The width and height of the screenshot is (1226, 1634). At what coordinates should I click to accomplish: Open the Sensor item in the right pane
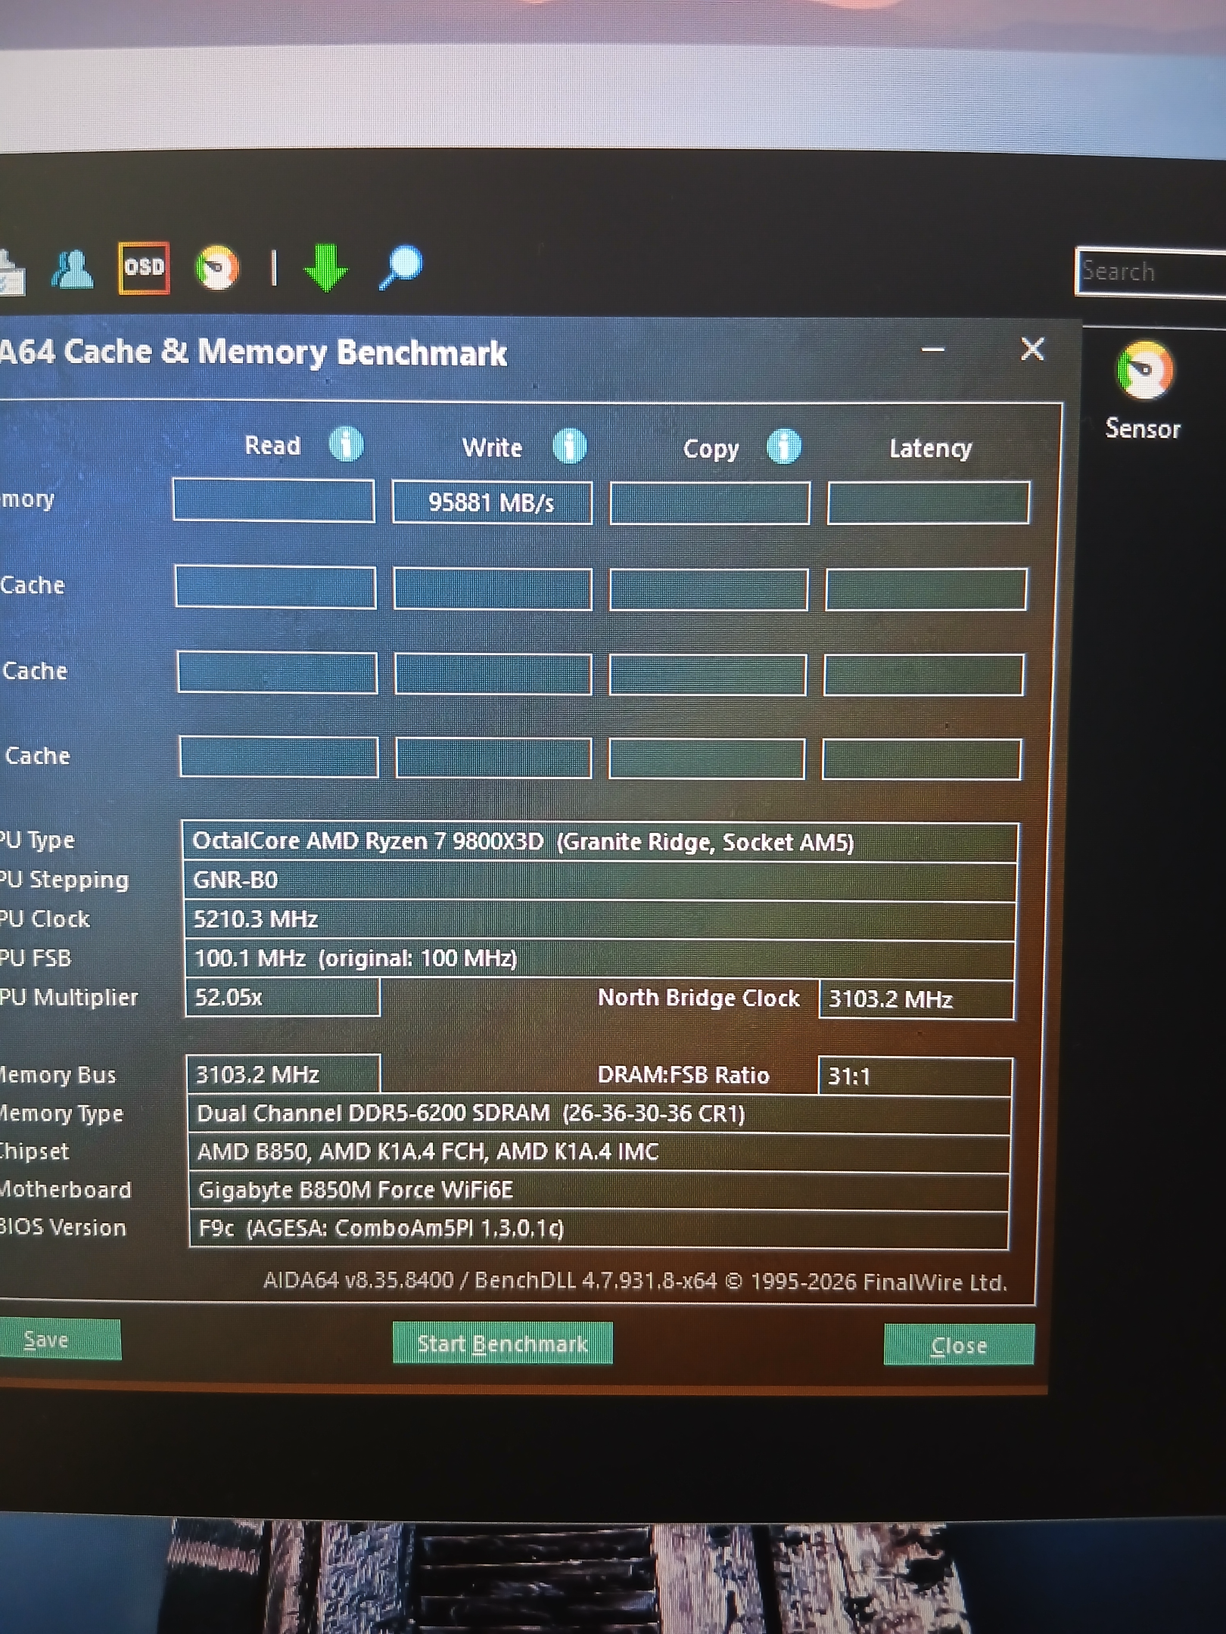(x=1144, y=391)
